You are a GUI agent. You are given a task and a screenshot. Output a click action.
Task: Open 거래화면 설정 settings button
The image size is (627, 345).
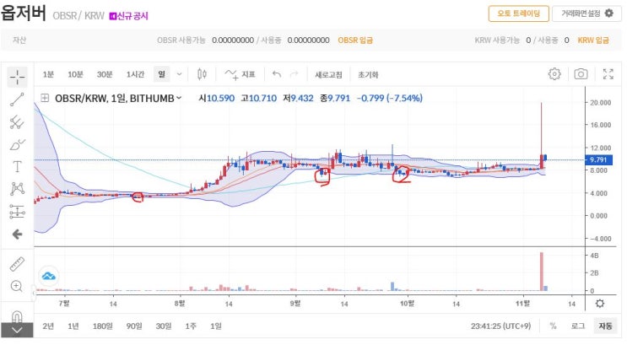[586, 13]
